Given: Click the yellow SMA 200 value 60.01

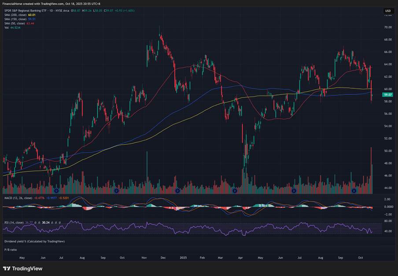Looking at the screenshot, I should 31,15.
